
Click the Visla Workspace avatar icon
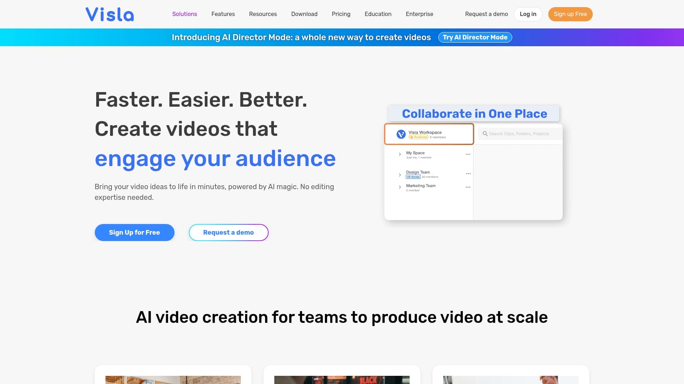pyautogui.click(x=401, y=134)
